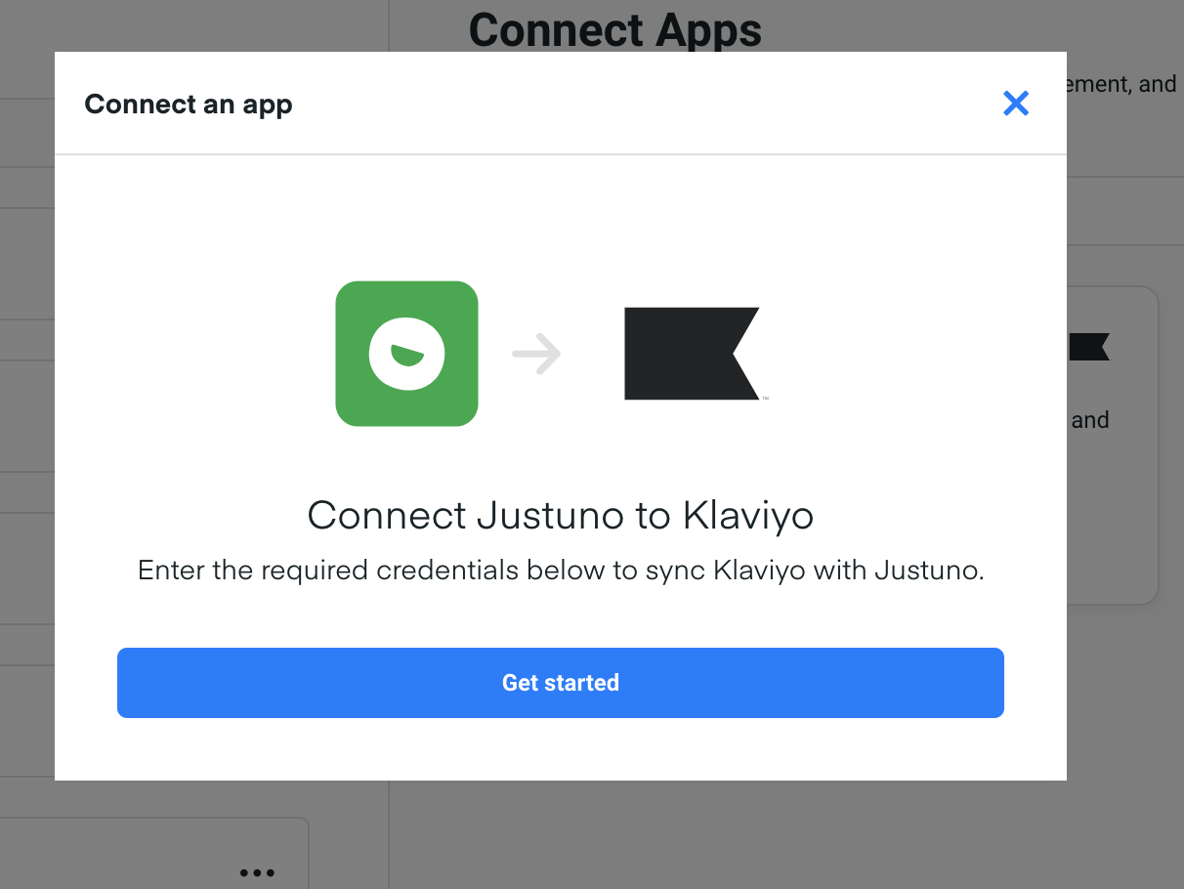Click the word 'and' on the right card
Viewport: 1184px width, 889px height.
(1090, 421)
